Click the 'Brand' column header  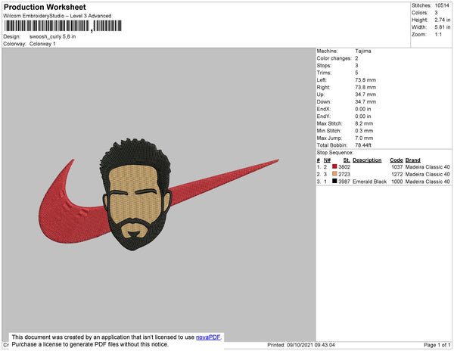412,160
